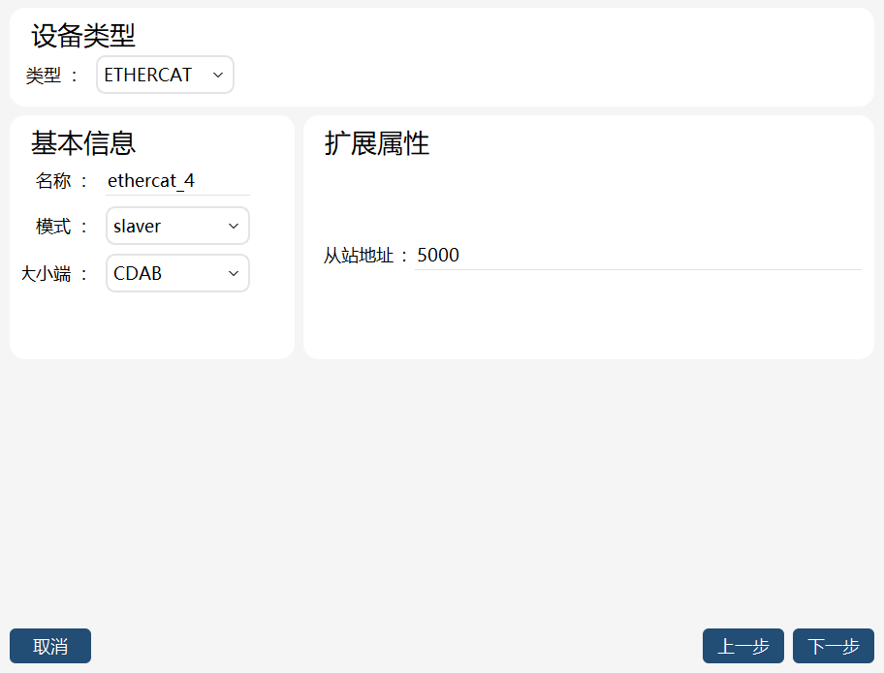
Task: Click the 模式 label text
Action: point(53,227)
